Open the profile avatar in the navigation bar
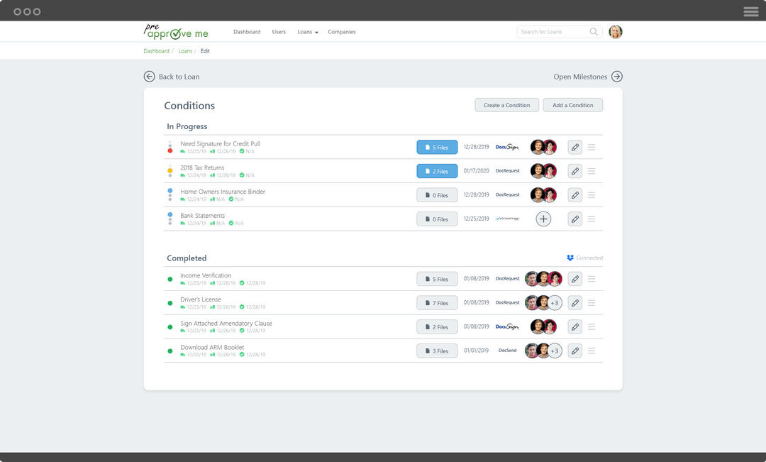766x462 pixels. (615, 32)
